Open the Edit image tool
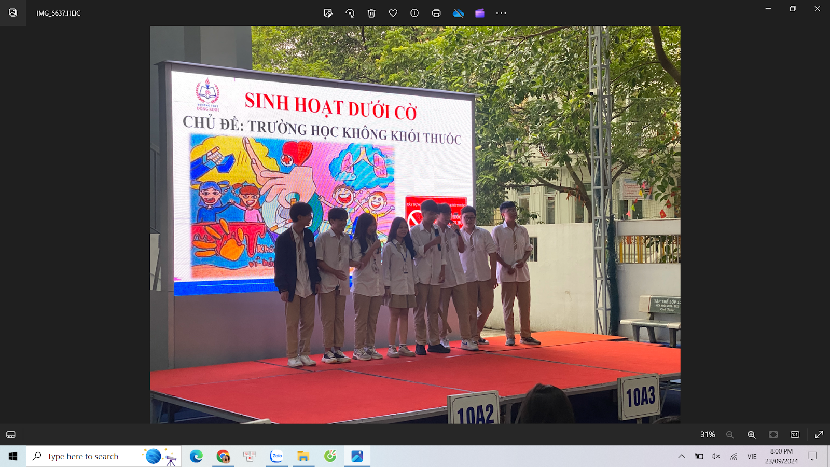Image resolution: width=830 pixels, height=467 pixels. pyautogui.click(x=328, y=13)
